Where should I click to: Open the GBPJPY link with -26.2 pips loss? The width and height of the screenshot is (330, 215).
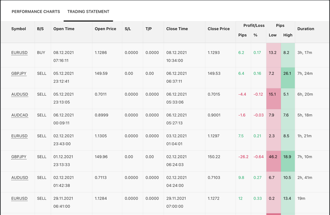click(x=19, y=157)
